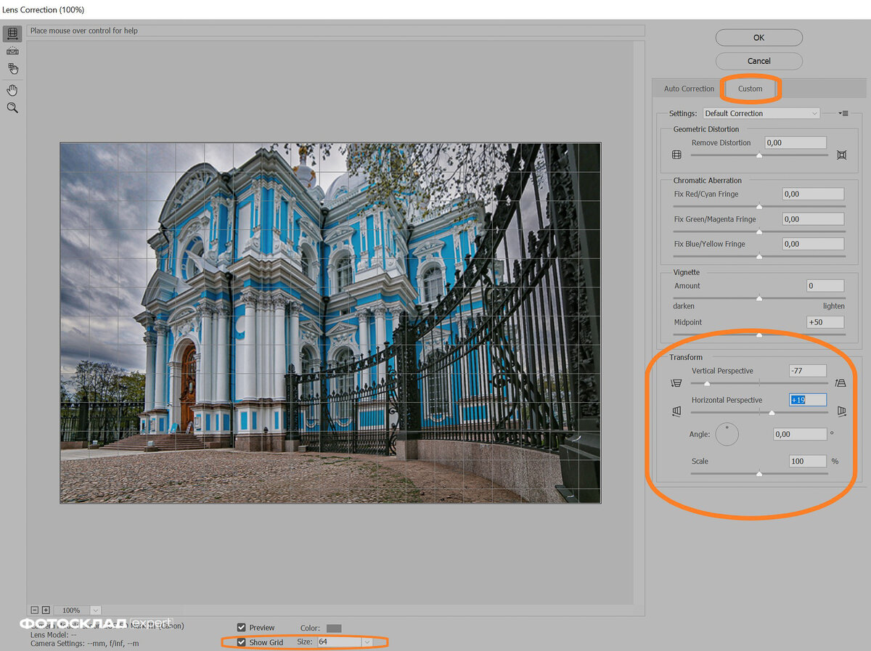Click the Vertical Perspective -77 field
This screenshot has height=651, width=871.
click(x=808, y=371)
